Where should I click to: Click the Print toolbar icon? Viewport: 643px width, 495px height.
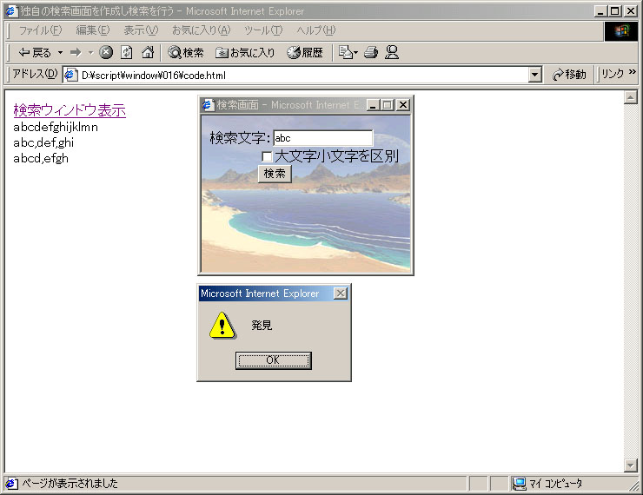371,52
